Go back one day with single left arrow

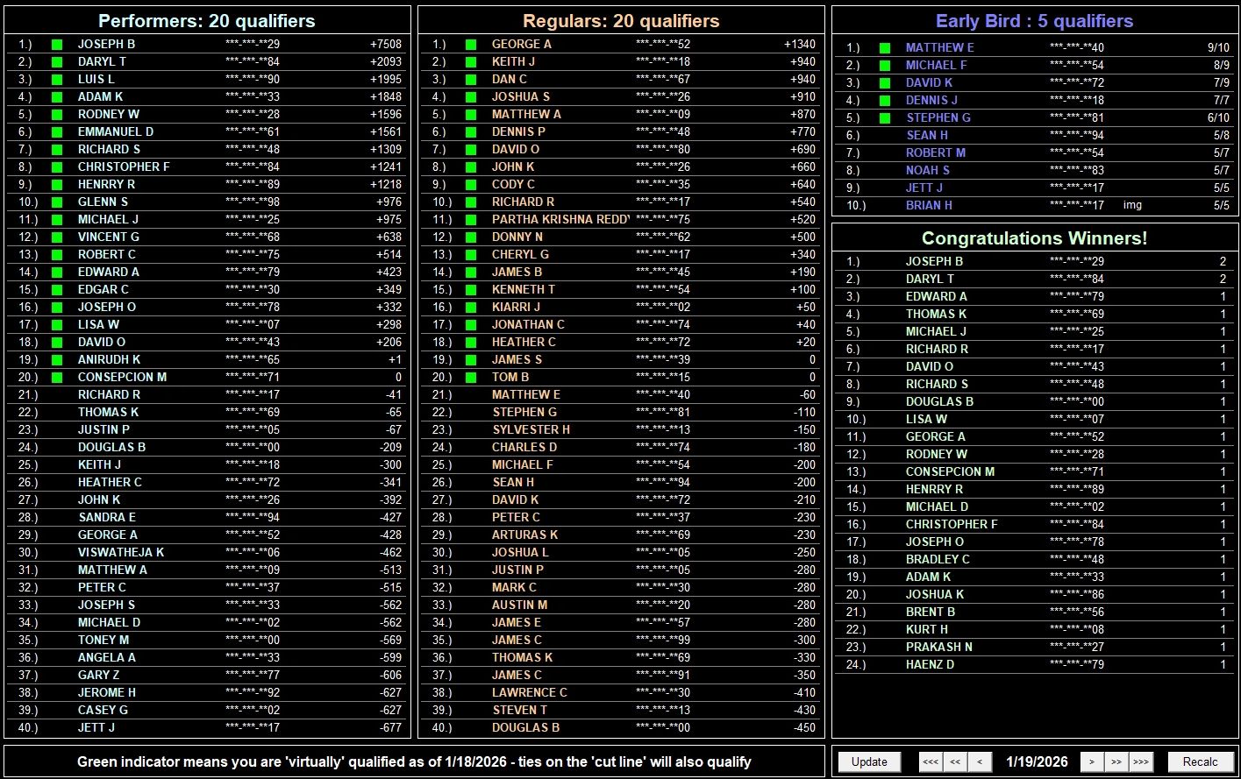pyautogui.click(x=980, y=761)
